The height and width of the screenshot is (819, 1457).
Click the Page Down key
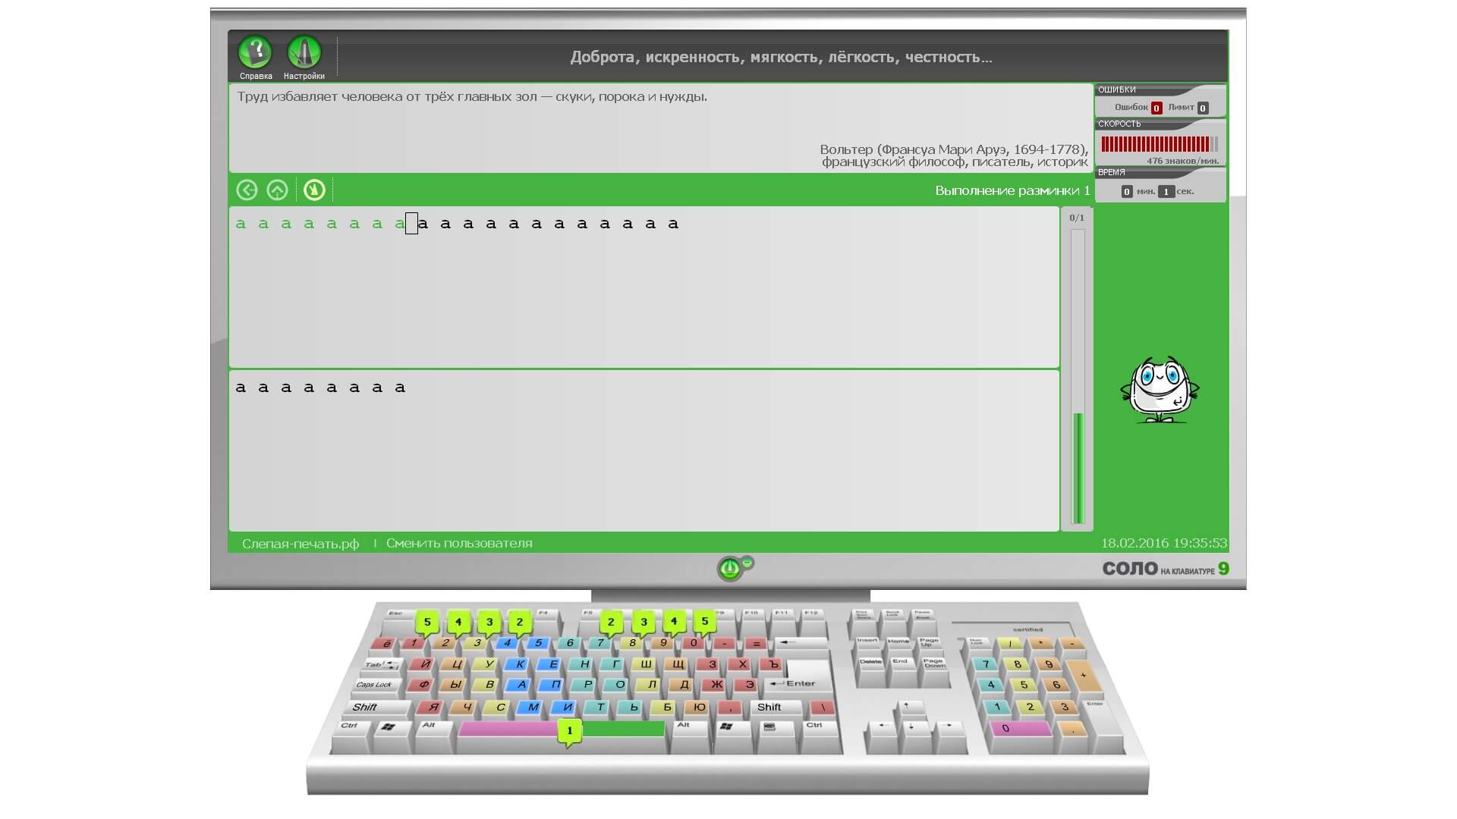pyautogui.click(x=933, y=664)
